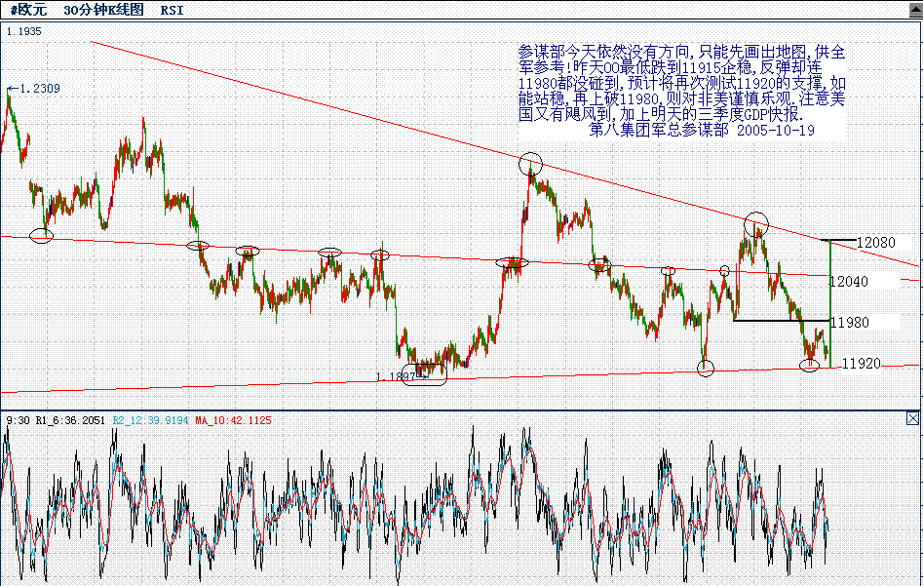Viewport: 923px width, 586px height.
Task: Click the up-arrow button in the title bar
Action: click(916, 11)
